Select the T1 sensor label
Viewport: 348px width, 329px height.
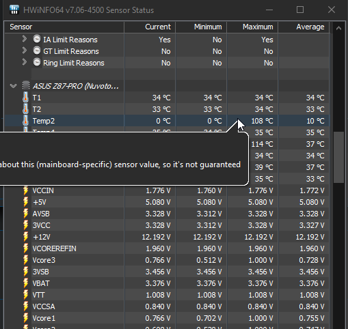(37, 98)
